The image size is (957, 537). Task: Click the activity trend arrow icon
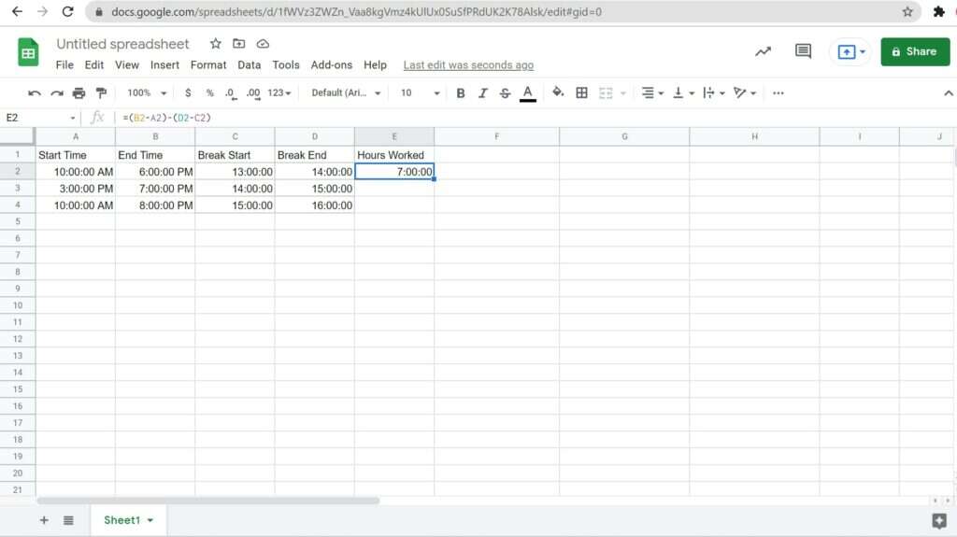(x=764, y=51)
